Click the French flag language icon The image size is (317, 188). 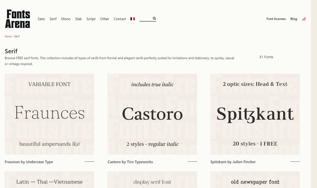coord(133,19)
